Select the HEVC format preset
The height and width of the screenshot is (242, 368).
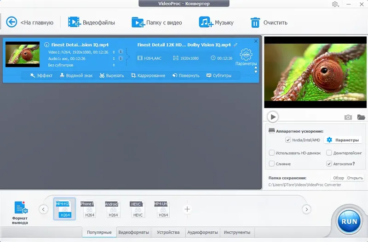coord(137,209)
